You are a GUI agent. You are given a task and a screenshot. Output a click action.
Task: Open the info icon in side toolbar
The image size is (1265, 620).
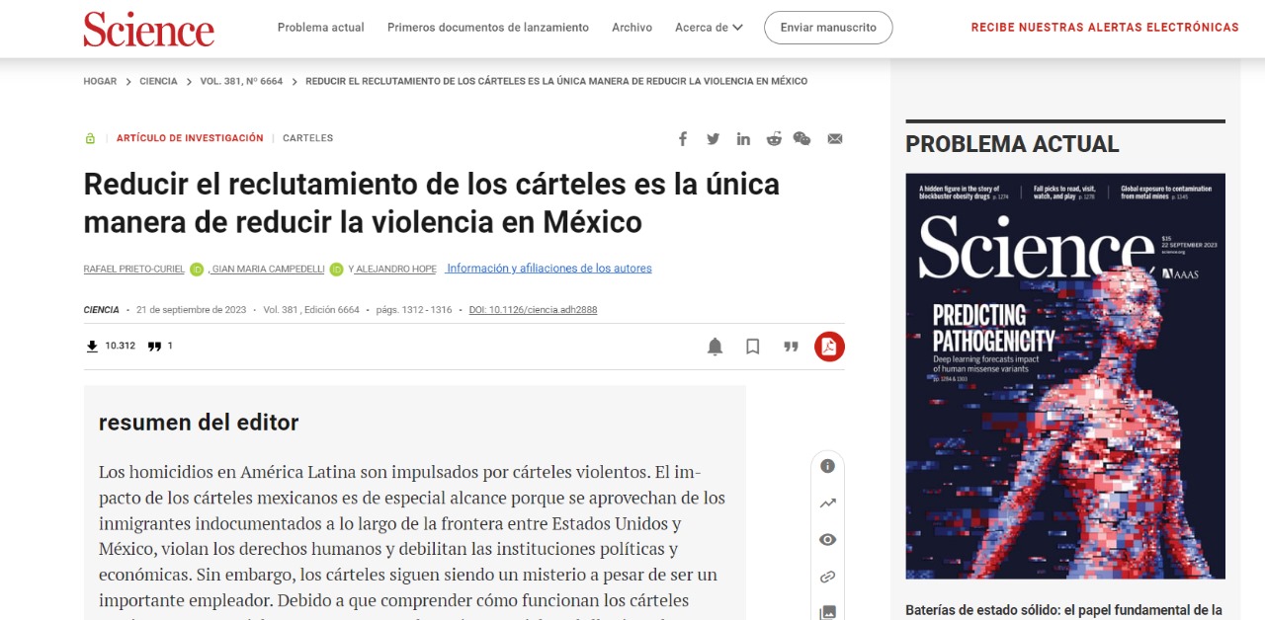tap(828, 466)
